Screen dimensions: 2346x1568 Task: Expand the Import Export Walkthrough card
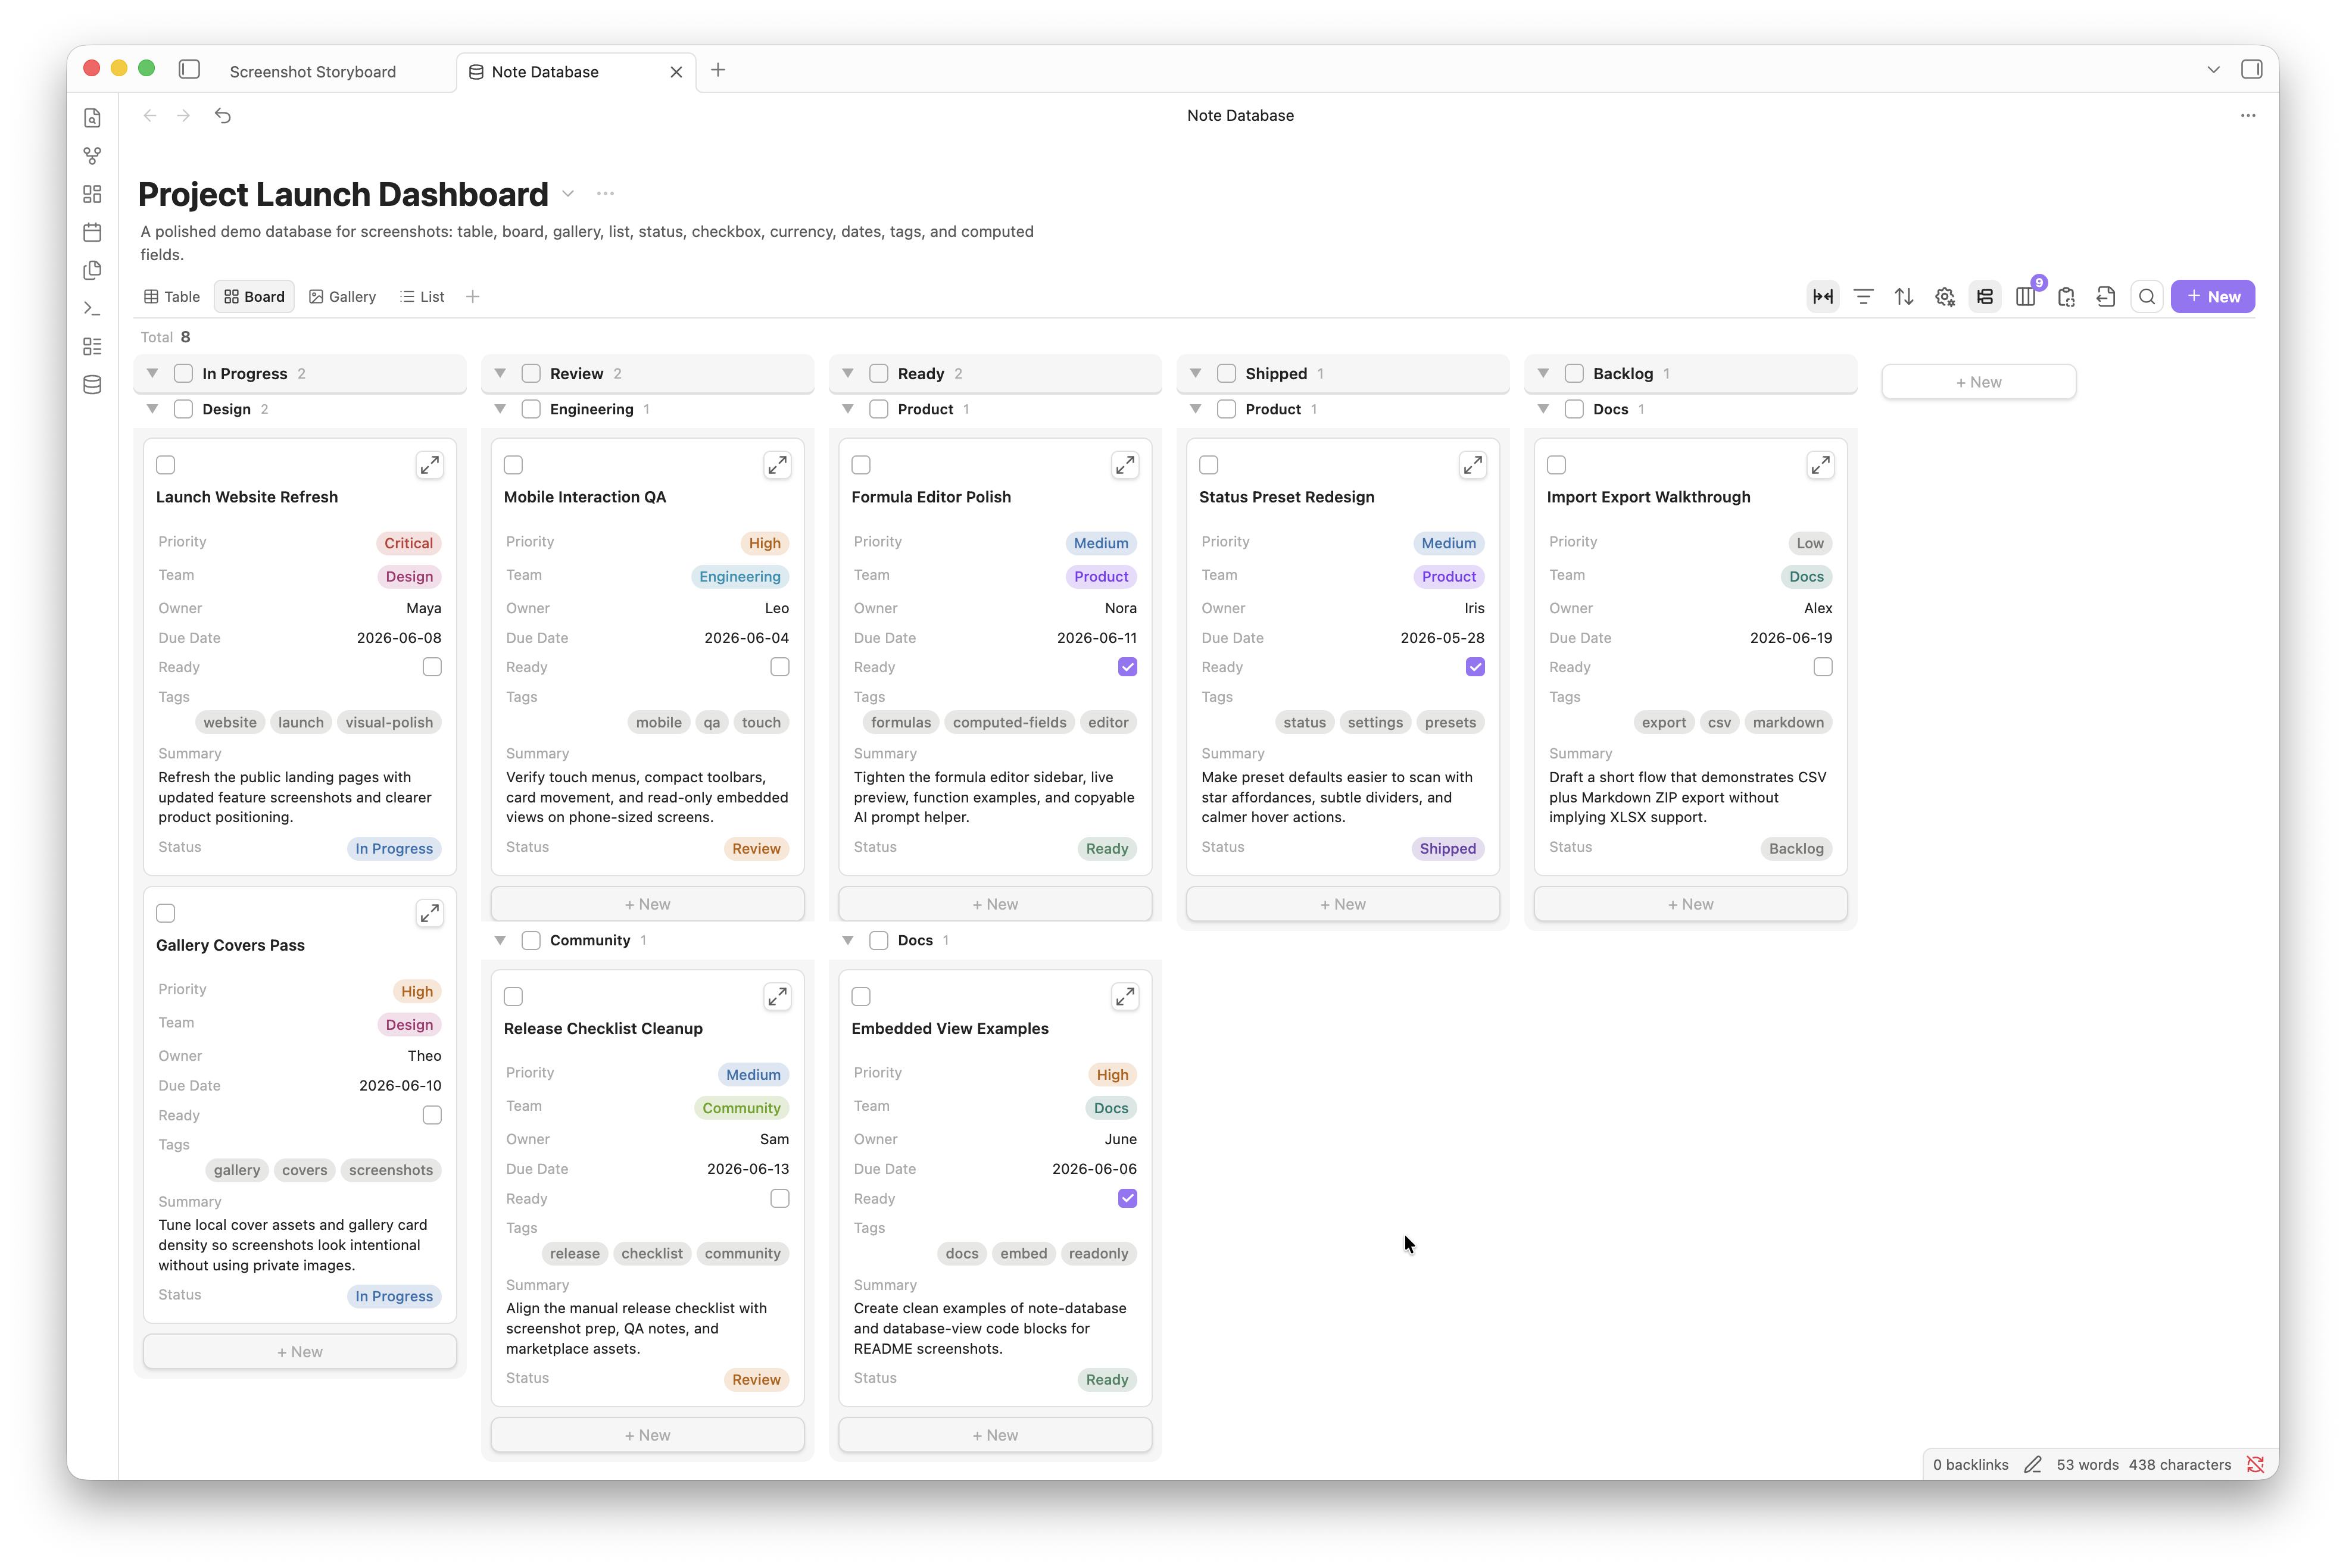[x=1820, y=465]
